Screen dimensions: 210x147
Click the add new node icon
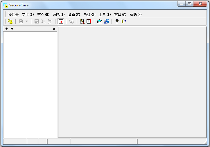pyautogui.click(x=21, y=21)
